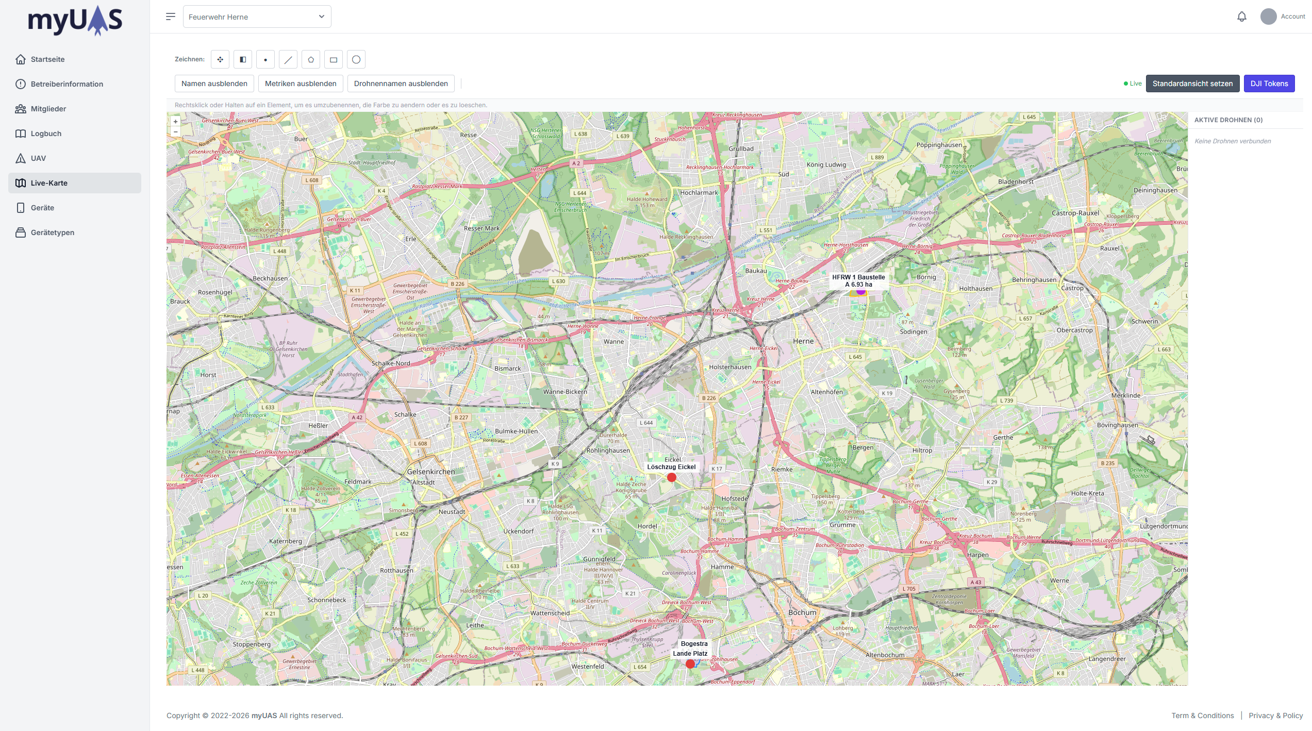The height and width of the screenshot is (731, 1312).
Task: Collapse the sidebar with hamburger icon
Action: (171, 16)
